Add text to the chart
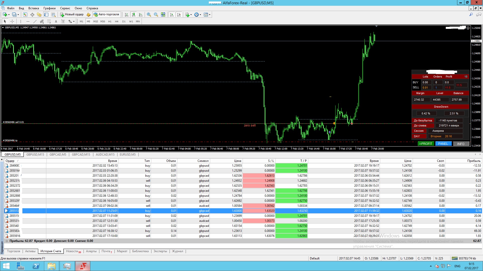The image size is (483, 271). coord(56,21)
